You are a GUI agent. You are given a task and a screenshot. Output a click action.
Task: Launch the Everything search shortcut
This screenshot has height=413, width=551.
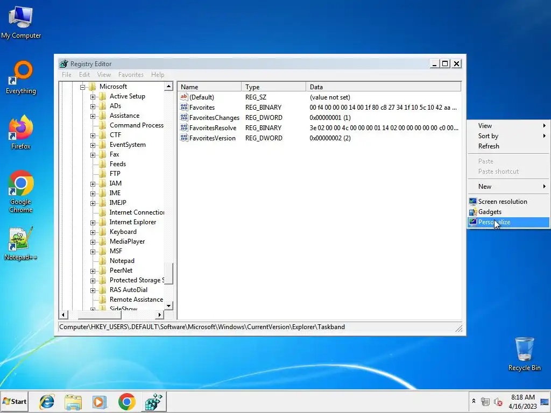click(21, 77)
